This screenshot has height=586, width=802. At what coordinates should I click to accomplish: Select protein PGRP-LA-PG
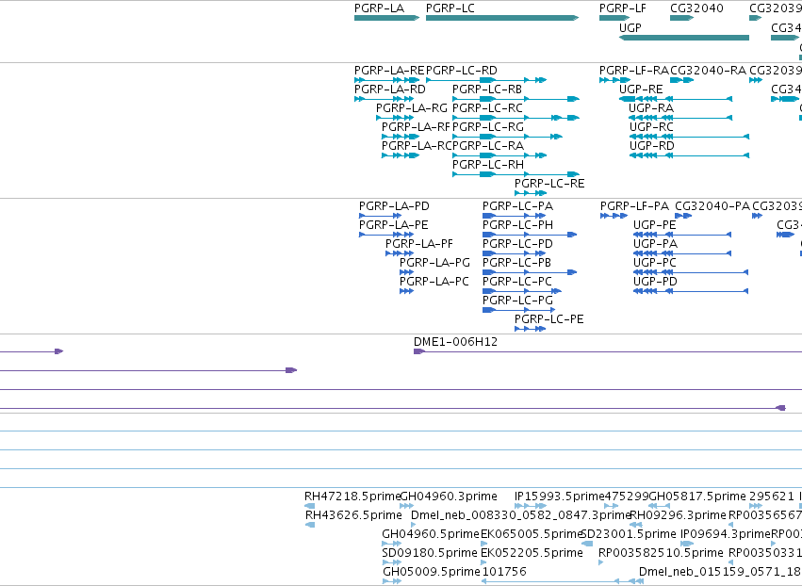pyautogui.click(x=406, y=272)
